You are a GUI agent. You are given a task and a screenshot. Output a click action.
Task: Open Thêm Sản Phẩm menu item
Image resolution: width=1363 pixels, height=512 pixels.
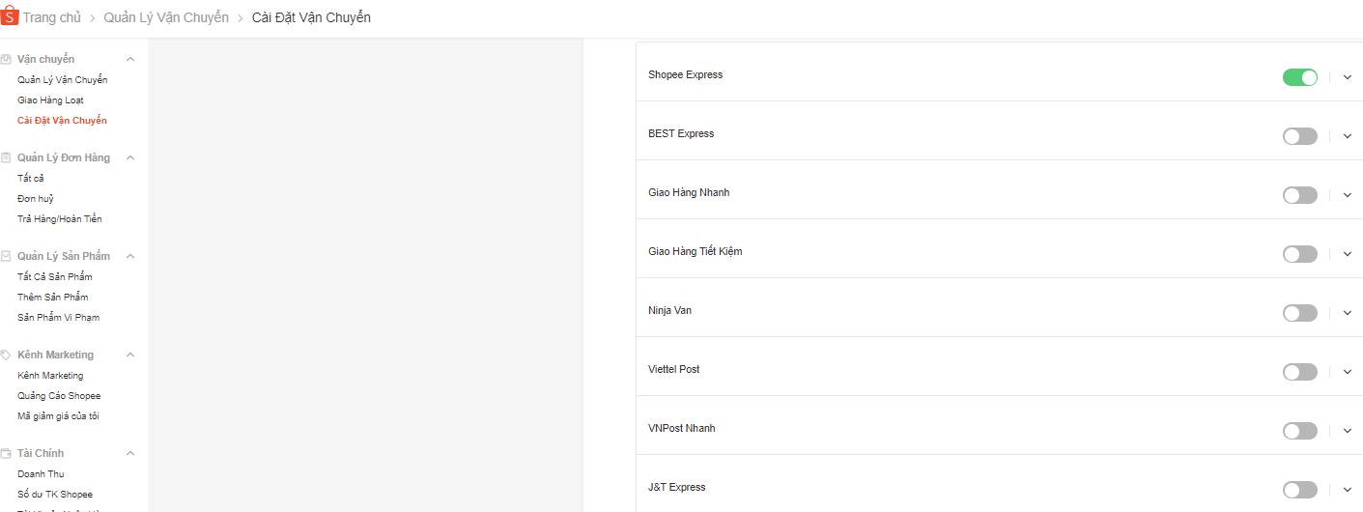click(x=53, y=298)
